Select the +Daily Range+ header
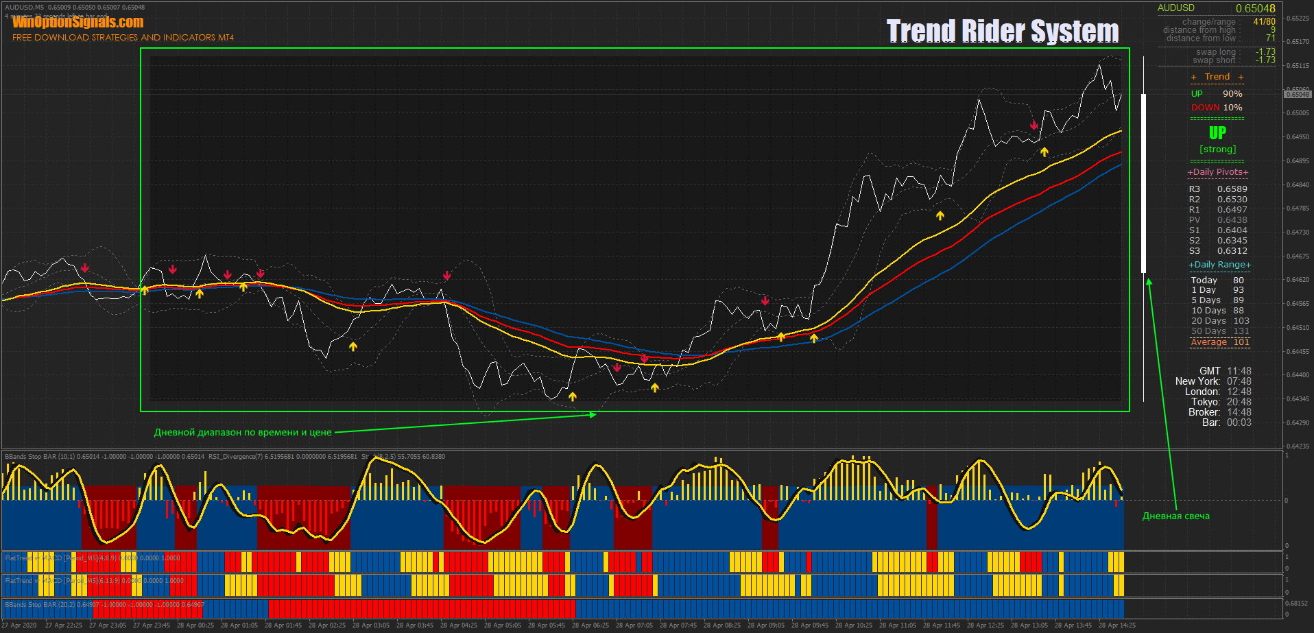Image resolution: width=1314 pixels, height=633 pixels. pos(1219,265)
